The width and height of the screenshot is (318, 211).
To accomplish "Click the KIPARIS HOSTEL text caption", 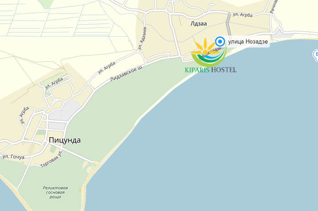I will point(211,70).
